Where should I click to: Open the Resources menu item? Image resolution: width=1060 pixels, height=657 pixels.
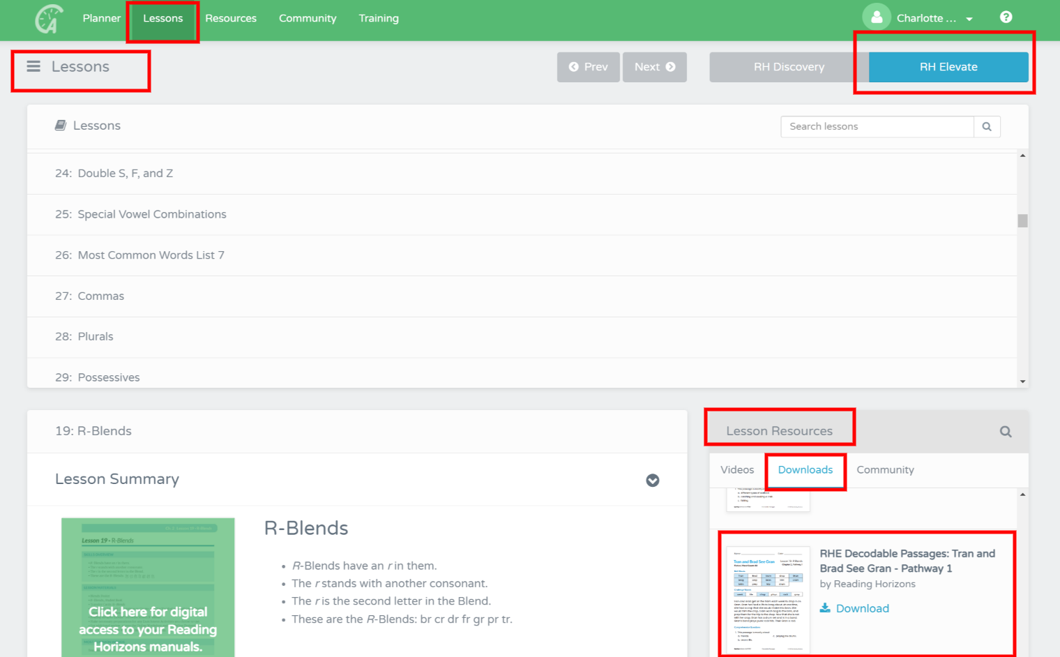coord(231,19)
